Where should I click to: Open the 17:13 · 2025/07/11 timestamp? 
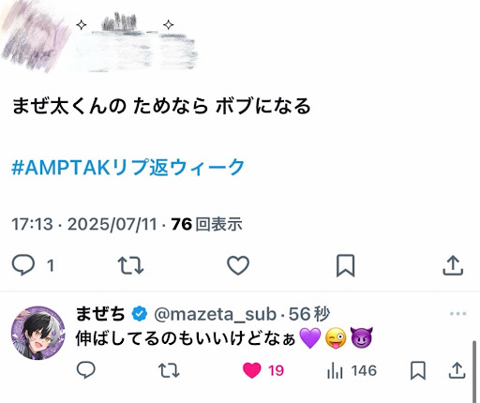(84, 224)
